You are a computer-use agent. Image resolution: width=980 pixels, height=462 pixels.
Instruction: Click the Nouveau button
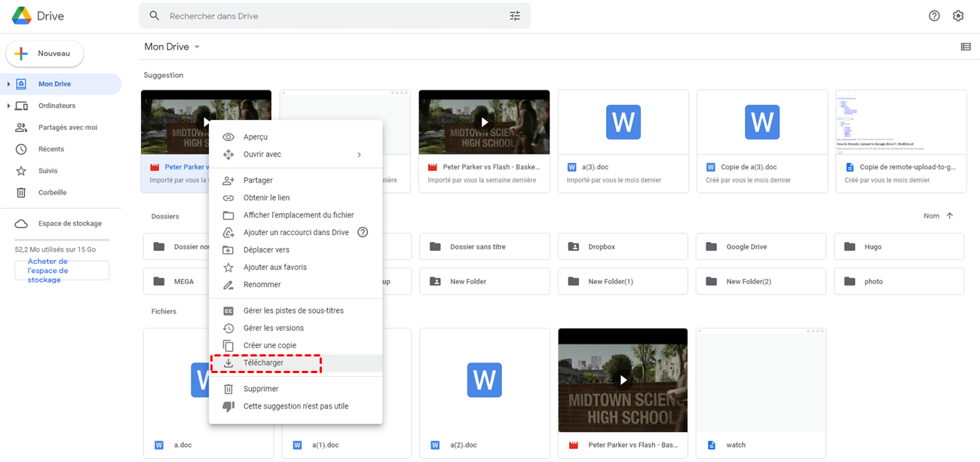tap(45, 54)
